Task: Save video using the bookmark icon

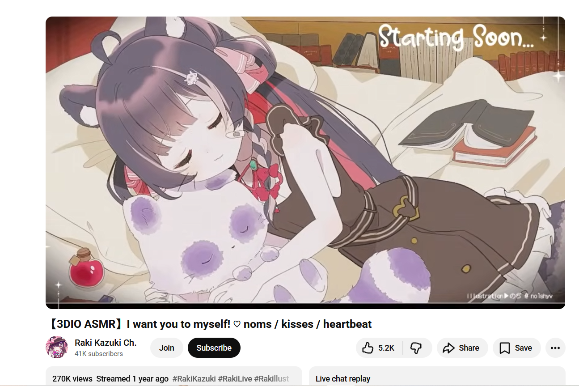Action: coord(516,348)
